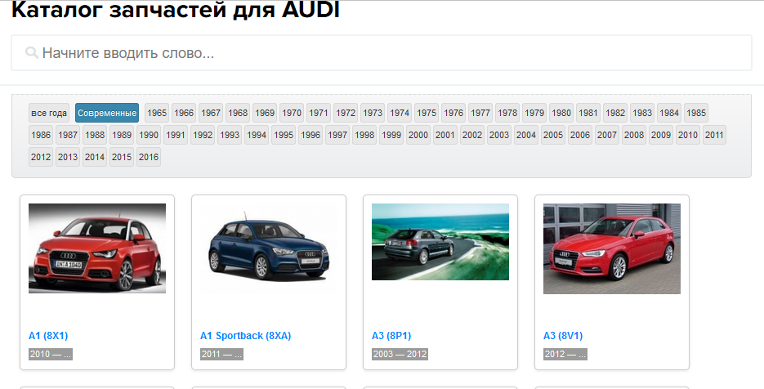Click the A3 (8P1) car photo
764x389 pixels.
(440, 242)
